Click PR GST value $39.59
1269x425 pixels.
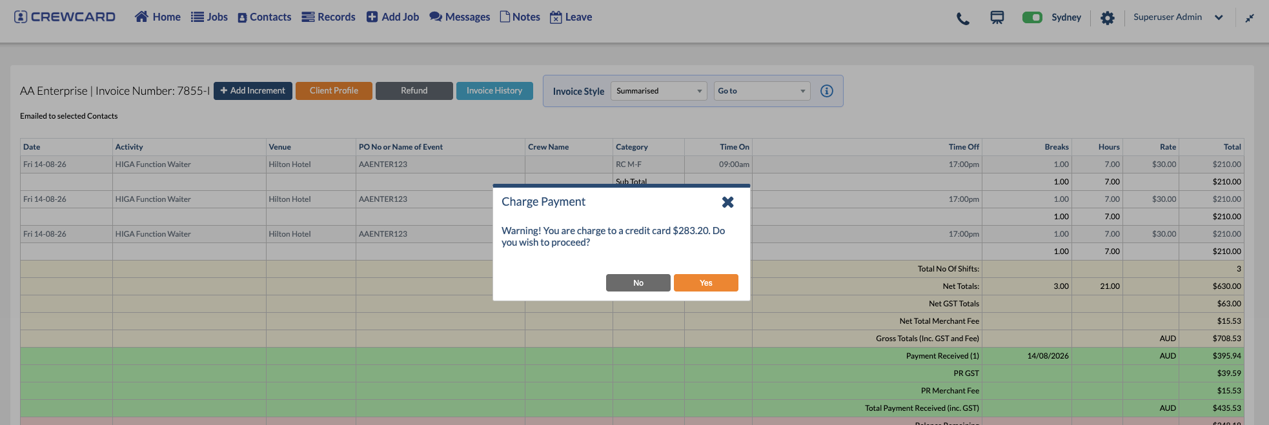point(1229,373)
